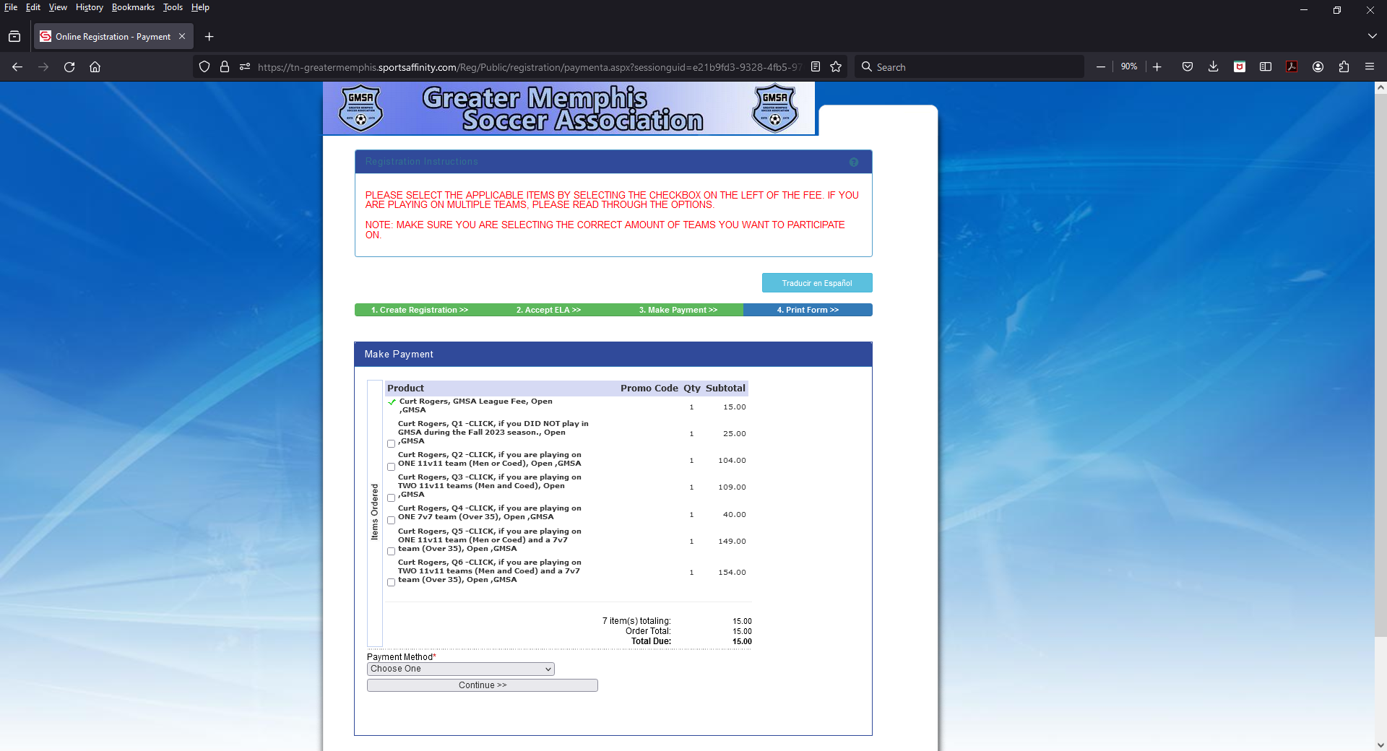Click the Make Payment panel header
This screenshot has height=751, width=1387.
pyautogui.click(x=613, y=355)
